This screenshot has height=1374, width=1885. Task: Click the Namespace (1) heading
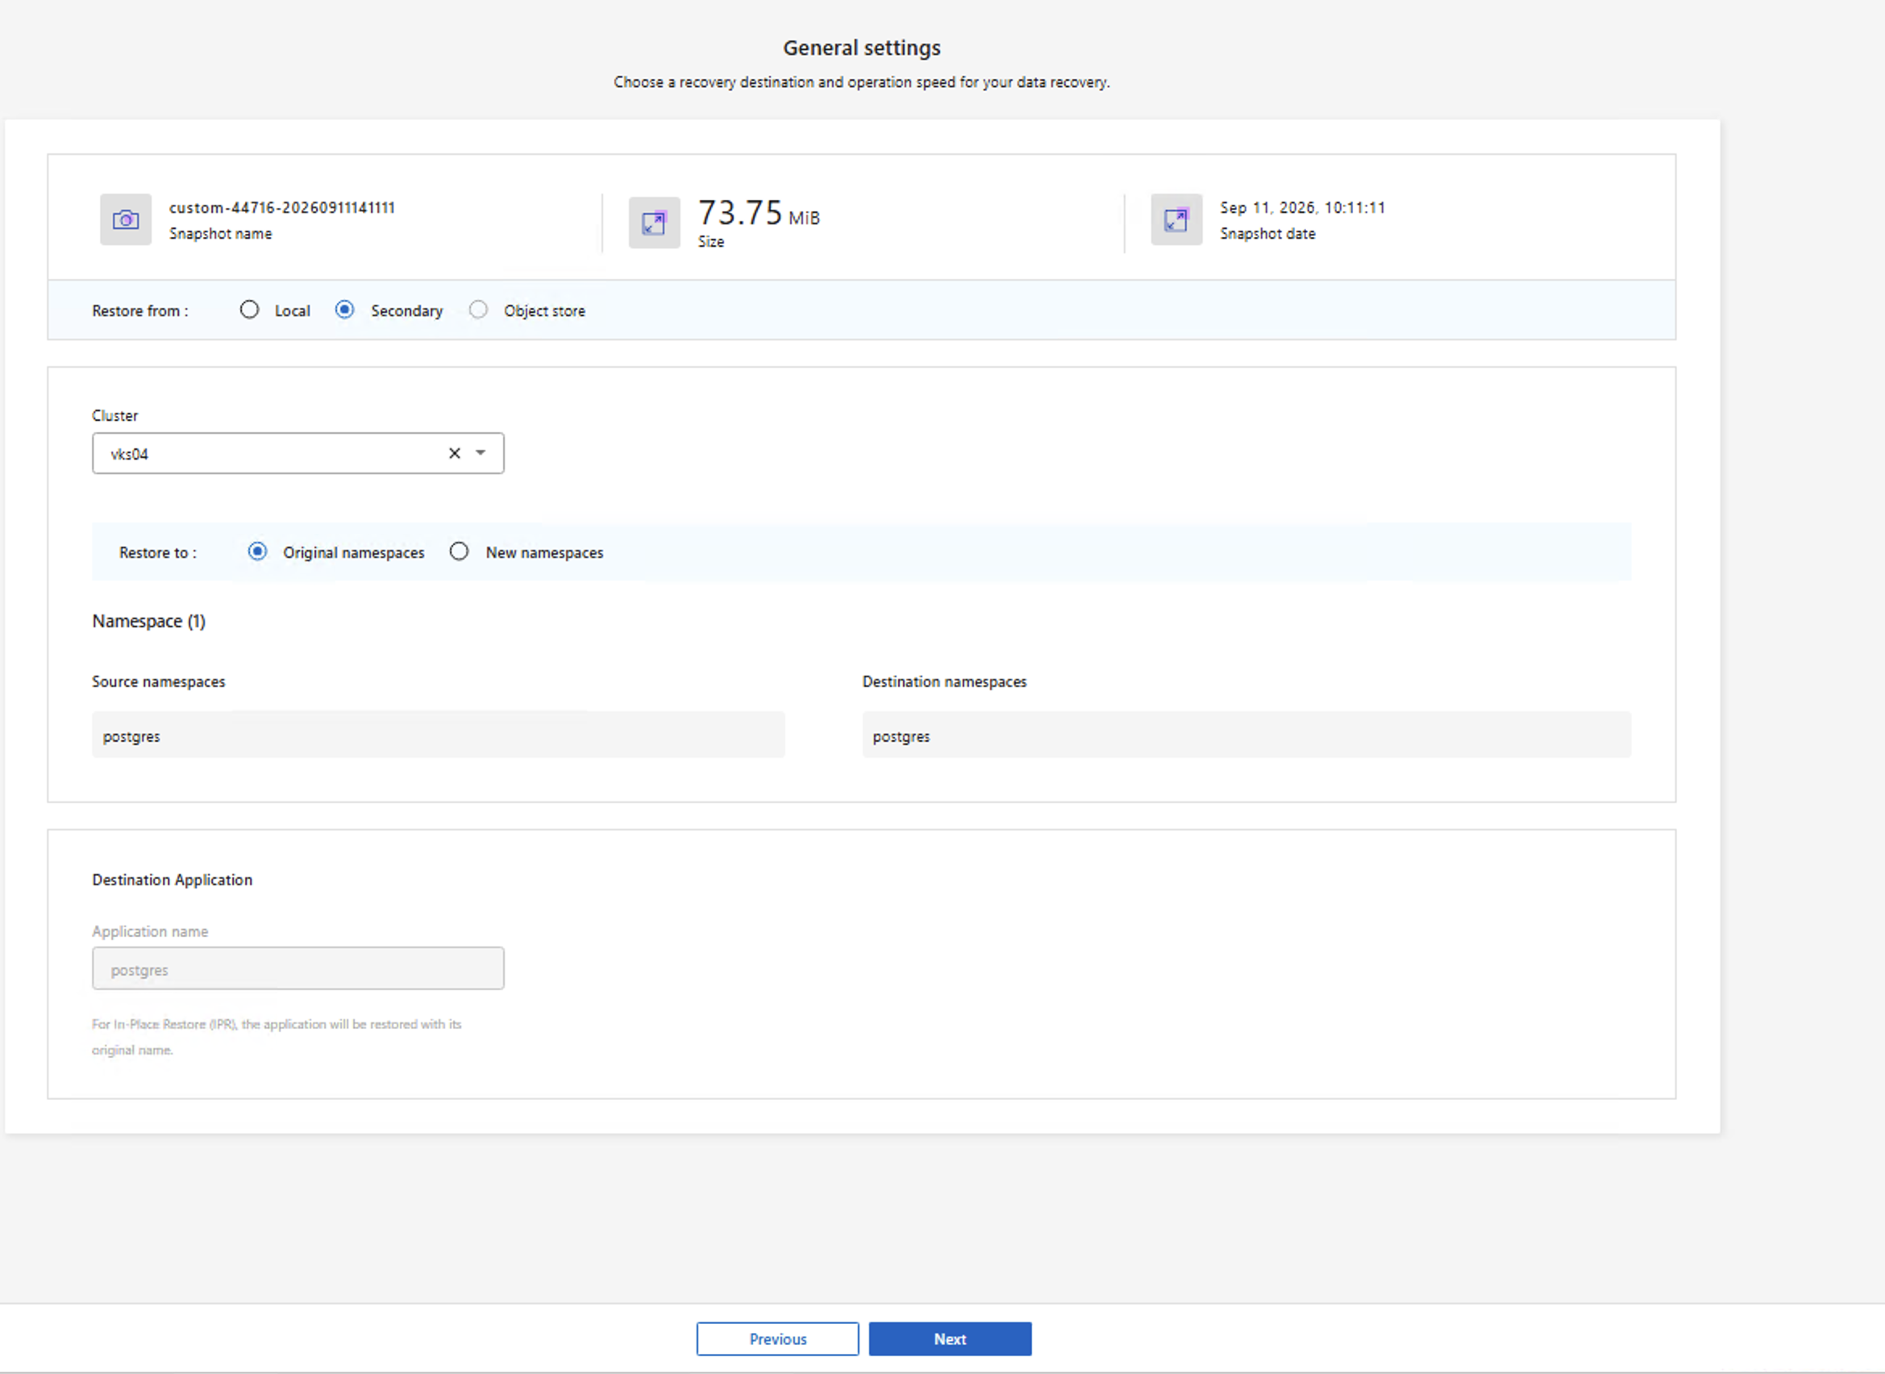click(x=149, y=622)
